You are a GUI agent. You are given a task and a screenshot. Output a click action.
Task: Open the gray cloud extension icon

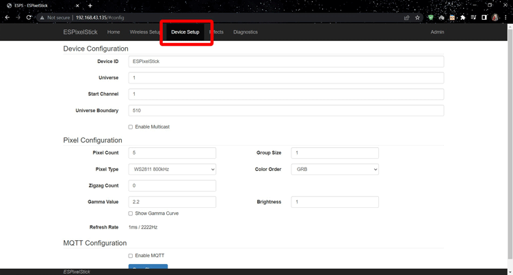coord(441,18)
